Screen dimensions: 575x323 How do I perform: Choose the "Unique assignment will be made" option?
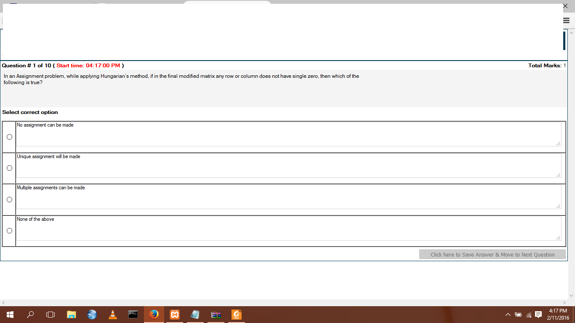(x=9, y=168)
